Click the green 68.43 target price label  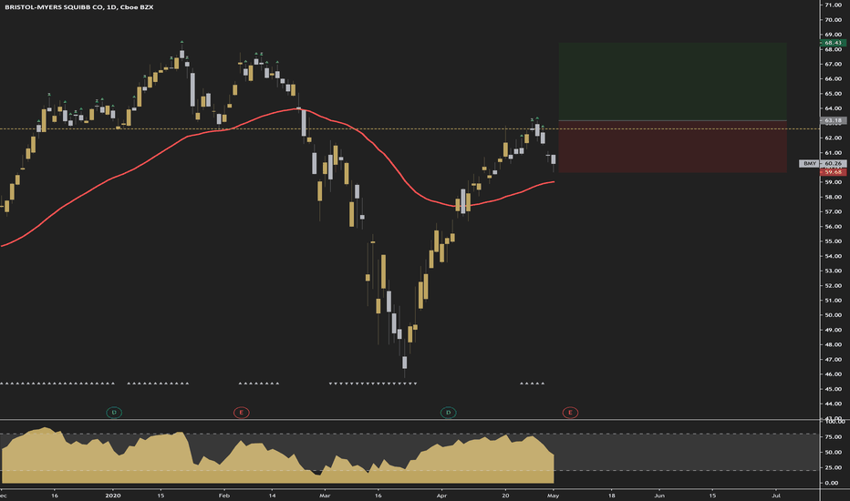(x=834, y=42)
